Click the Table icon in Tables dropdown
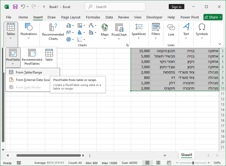This screenshot has height=166, width=226. coord(49,53)
